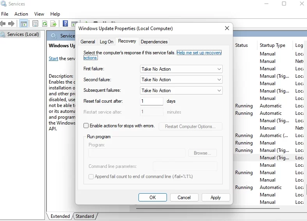
Task: Open the File menu
Action: (5, 14)
